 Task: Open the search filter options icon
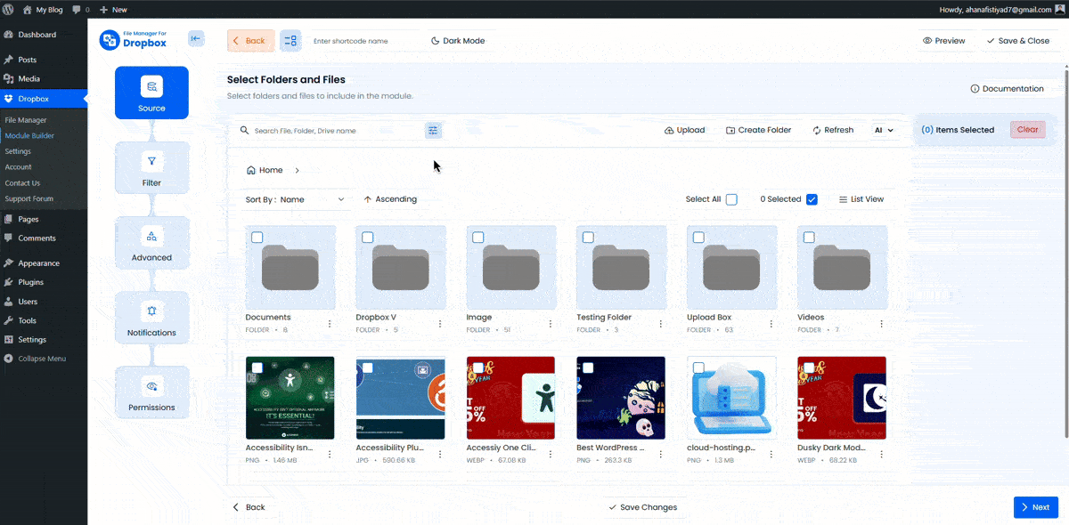433,130
